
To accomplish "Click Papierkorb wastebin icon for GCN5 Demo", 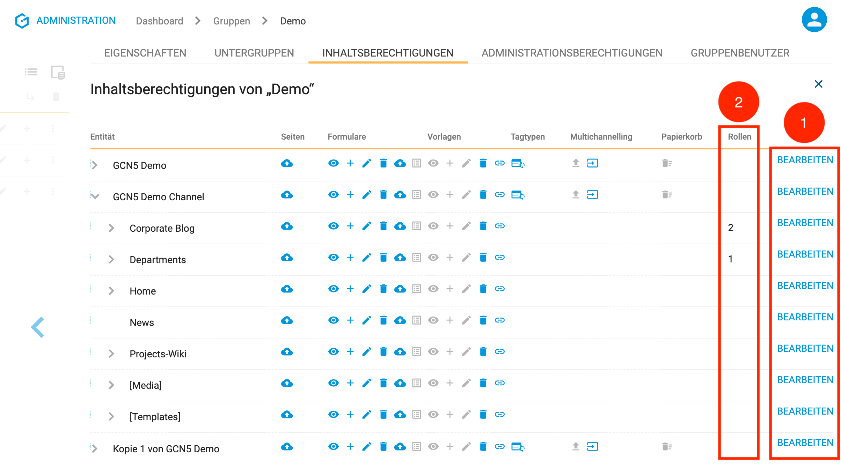I will click(667, 163).
